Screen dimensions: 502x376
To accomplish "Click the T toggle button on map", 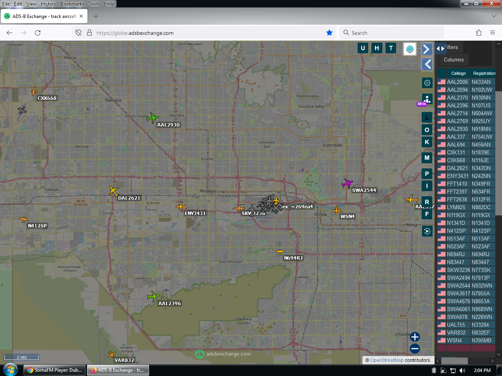I will click(x=391, y=48).
